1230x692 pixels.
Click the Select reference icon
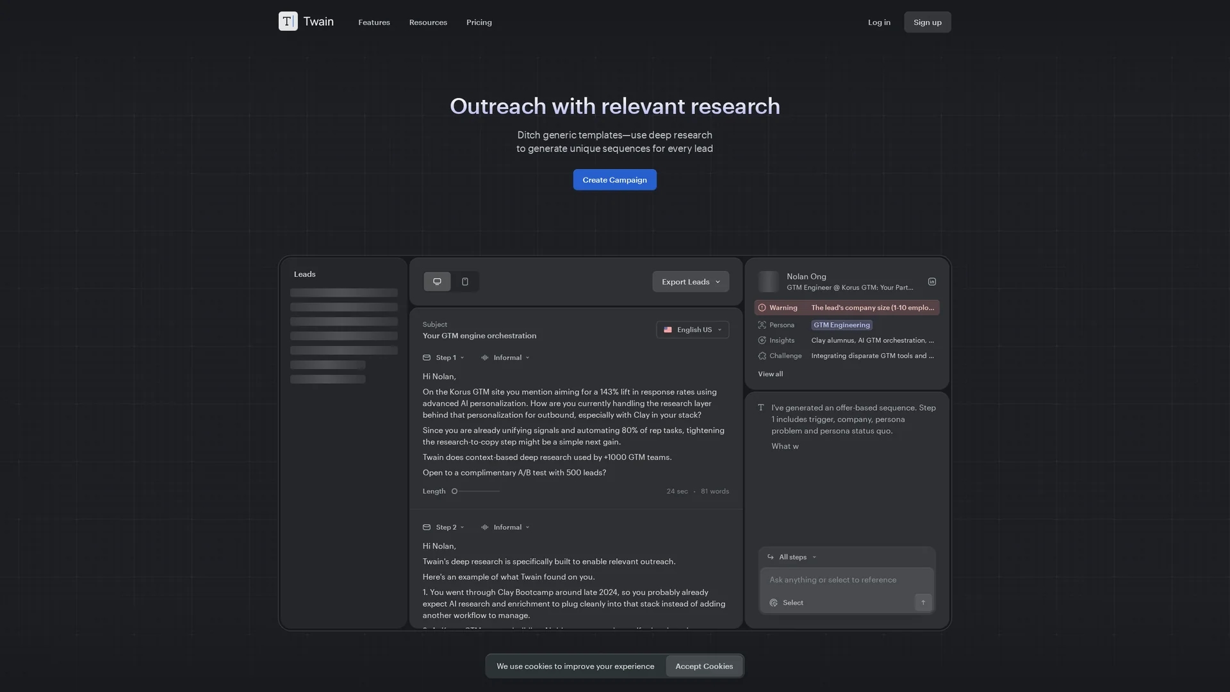point(773,603)
